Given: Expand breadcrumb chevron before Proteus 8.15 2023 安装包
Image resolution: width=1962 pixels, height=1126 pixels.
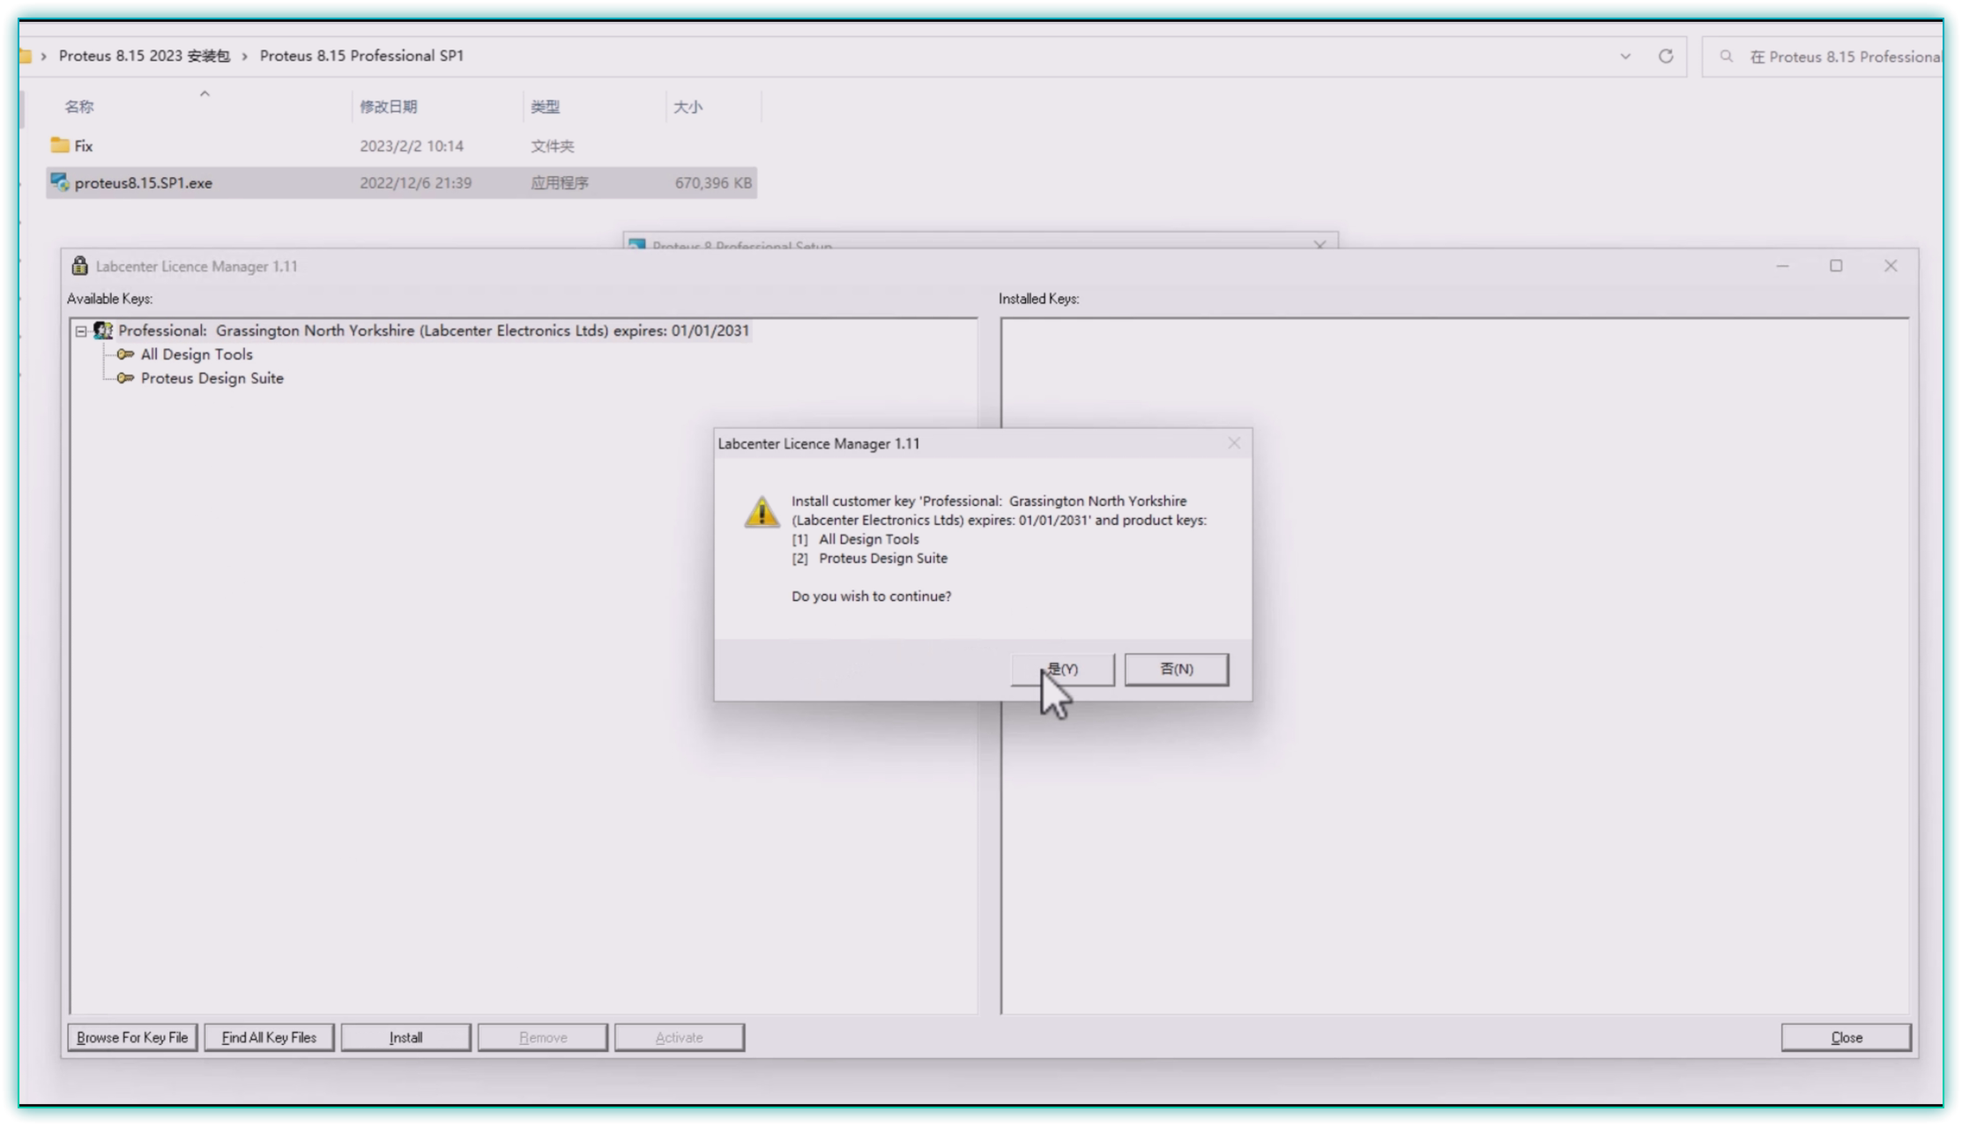Looking at the screenshot, I should 43,56.
